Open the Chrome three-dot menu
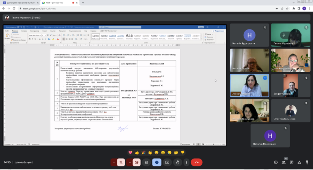 click(x=309, y=9)
